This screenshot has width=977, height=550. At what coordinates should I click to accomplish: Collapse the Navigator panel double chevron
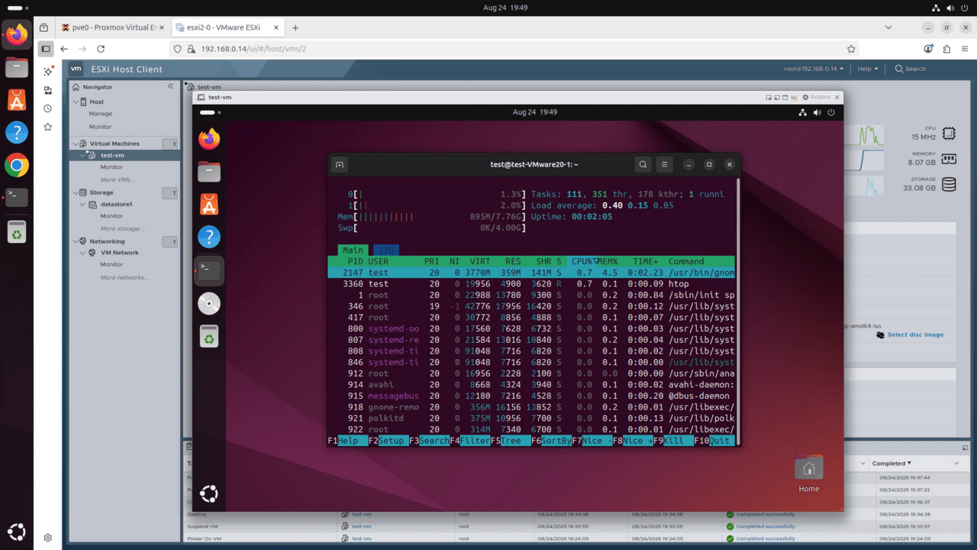[x=171, y=86]
